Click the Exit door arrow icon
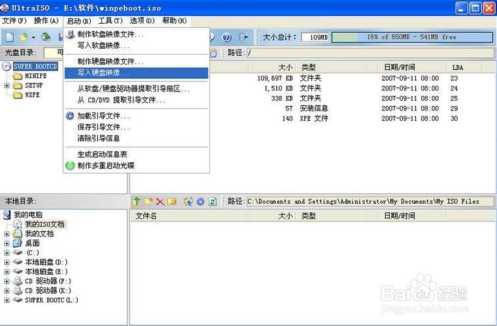497x326 pixels. [244, 37]
